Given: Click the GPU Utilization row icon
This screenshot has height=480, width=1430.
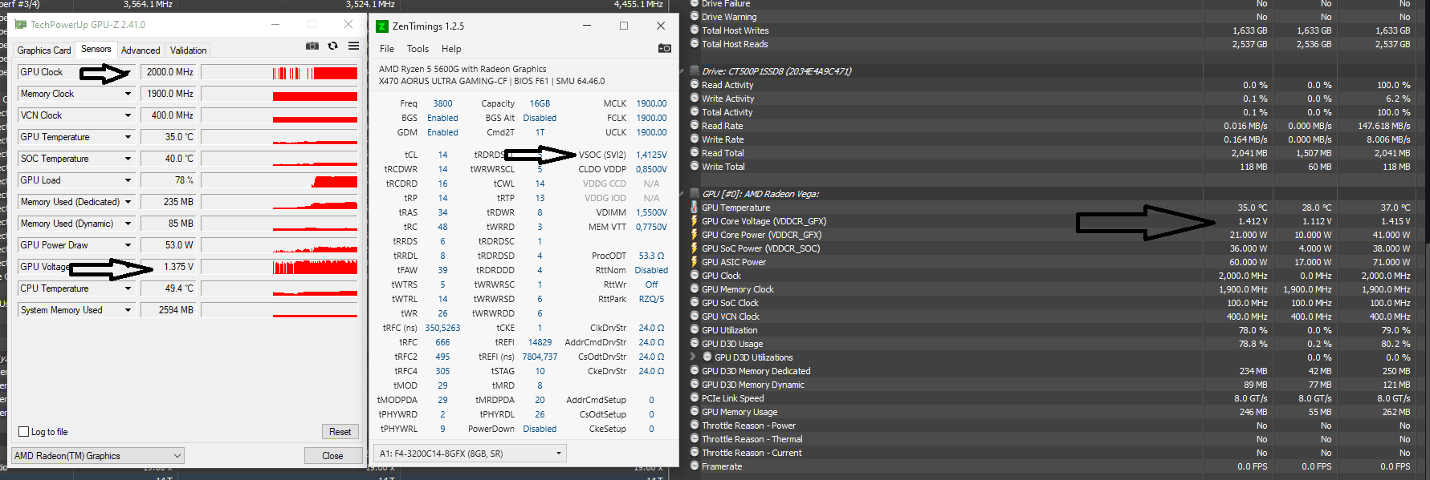Looking at the screenshot, I should (x=695, y=330).
